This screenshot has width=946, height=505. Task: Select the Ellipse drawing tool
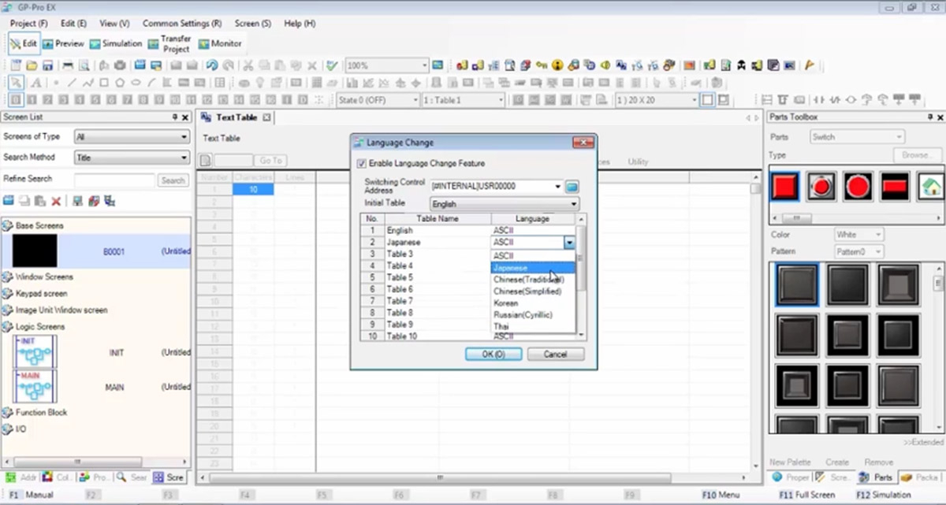[136, 83]
